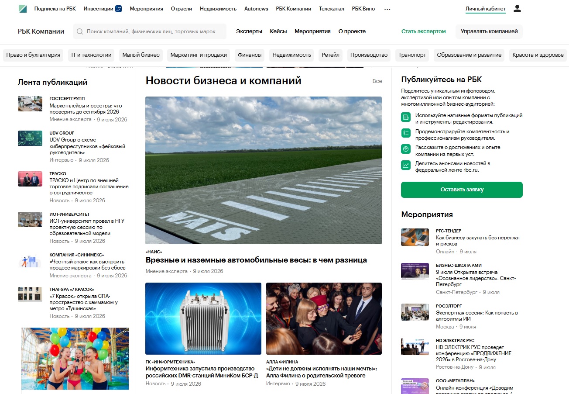Open Подписка на РБК in top menu
This screenshot has width=569, height=394.
(x=55, y=9)
